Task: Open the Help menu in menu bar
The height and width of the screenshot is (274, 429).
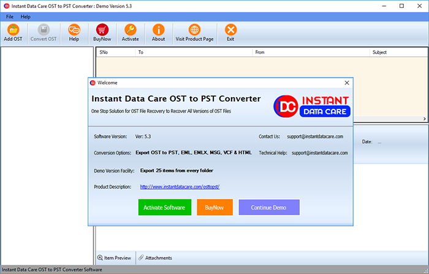Action: coord(26,17)
